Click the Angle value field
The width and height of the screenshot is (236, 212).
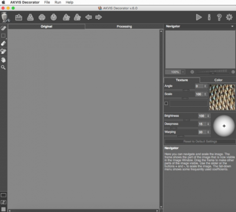pos(199,86)
